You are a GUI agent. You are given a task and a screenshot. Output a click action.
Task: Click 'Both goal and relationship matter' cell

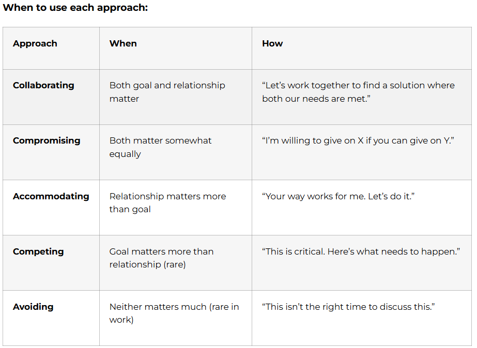(x=167, y=91)
